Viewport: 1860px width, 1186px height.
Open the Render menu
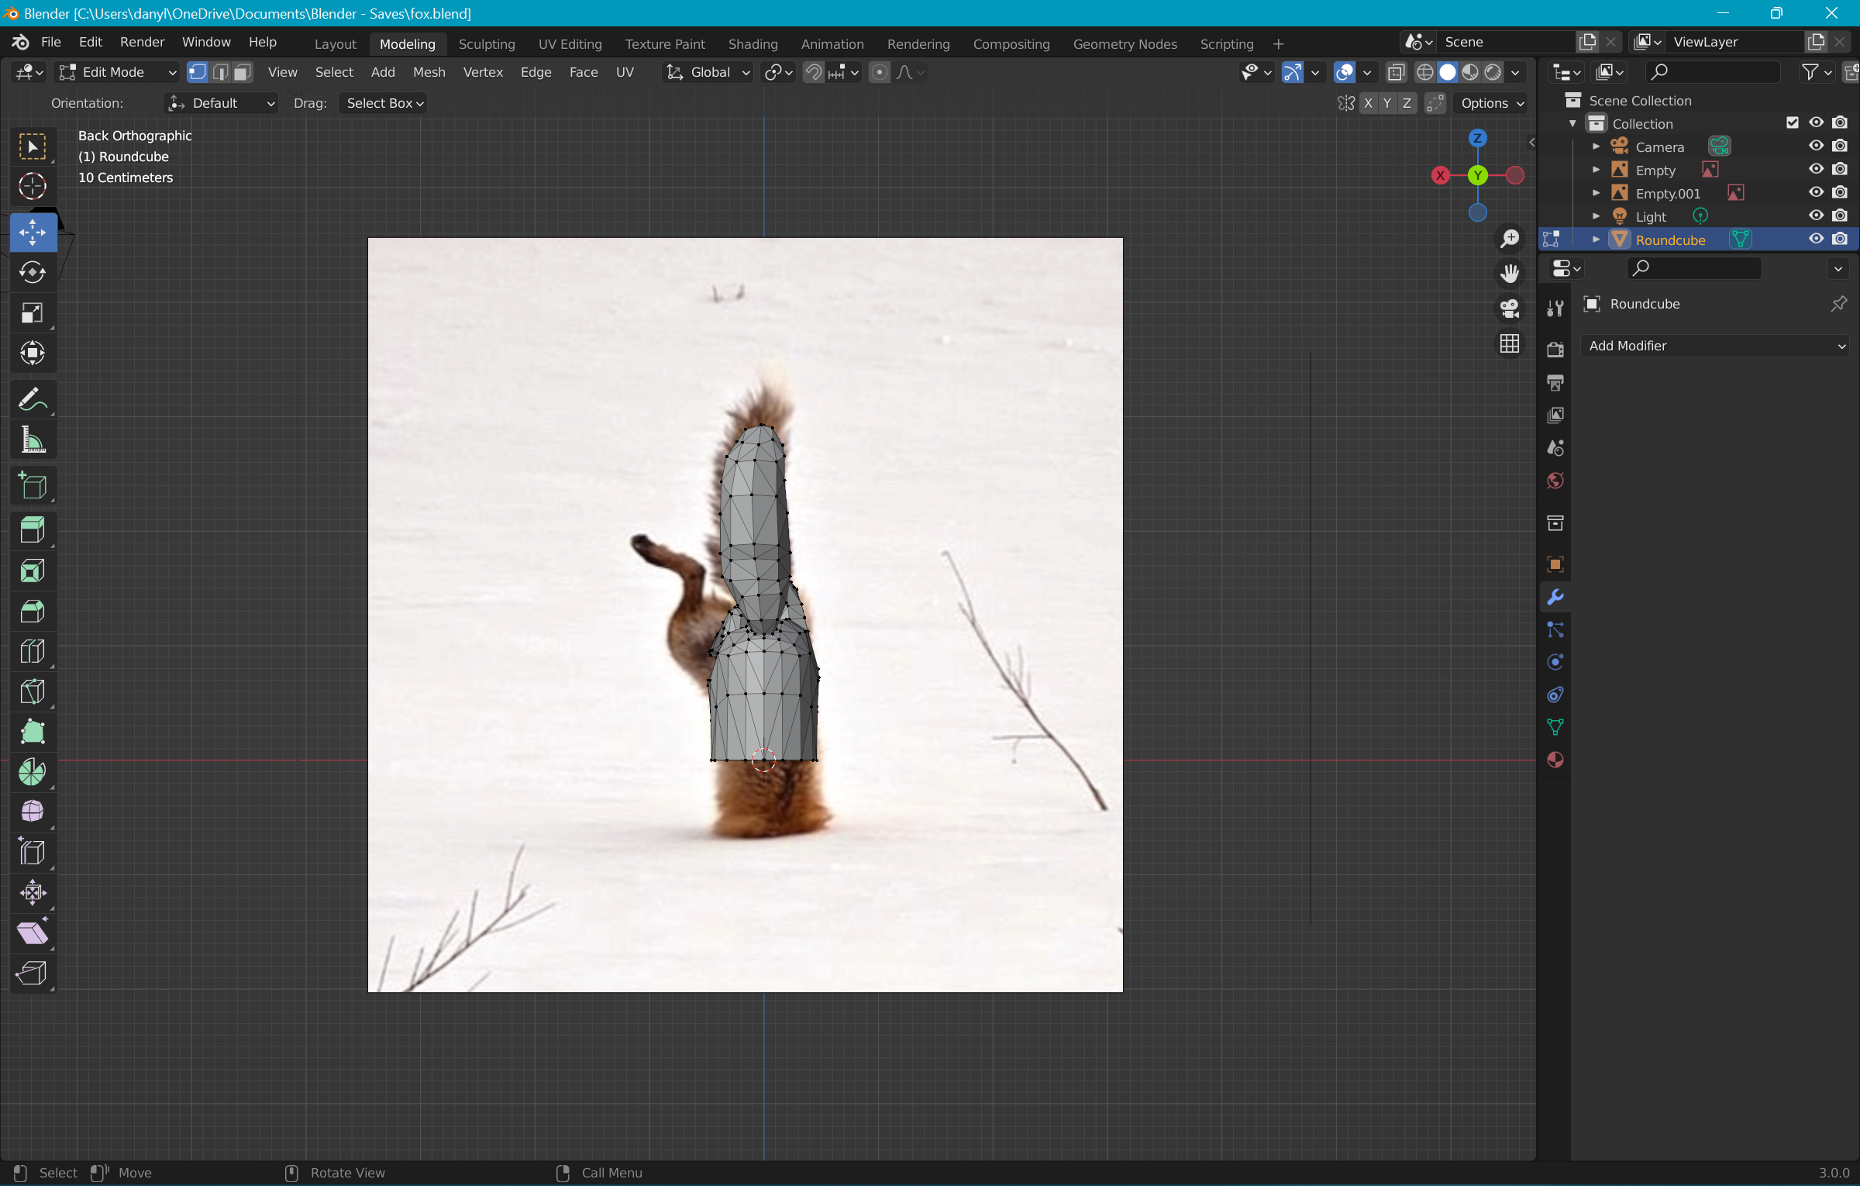[x=142, y=42]
